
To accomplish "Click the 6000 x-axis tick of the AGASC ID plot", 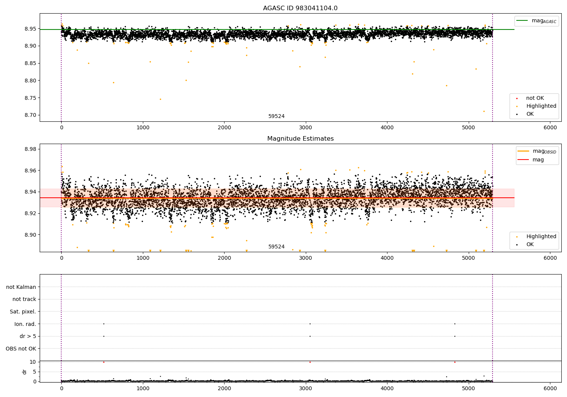I will pos(550,128).
